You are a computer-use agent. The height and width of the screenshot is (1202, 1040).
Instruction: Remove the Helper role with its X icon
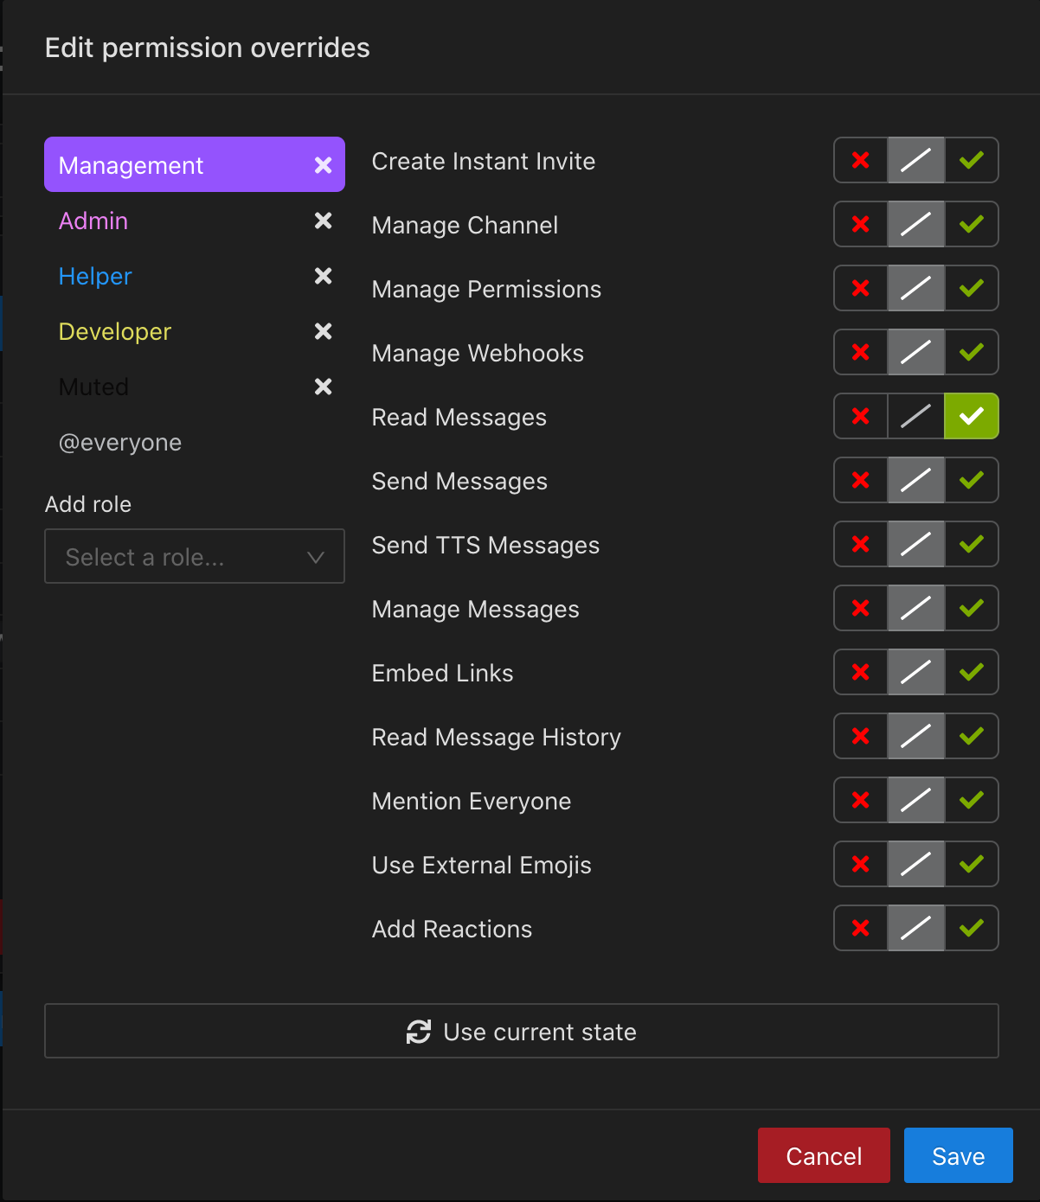(323, 276)
